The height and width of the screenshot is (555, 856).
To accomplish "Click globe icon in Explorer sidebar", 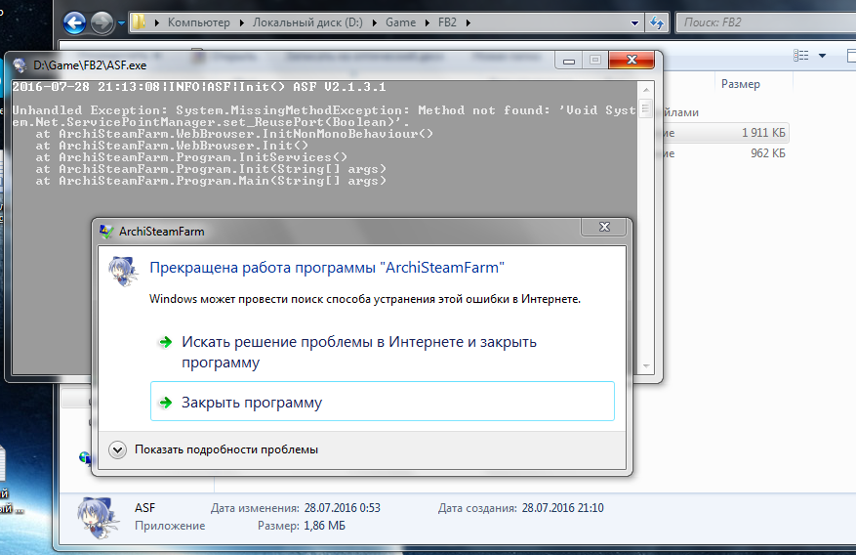I will click(85, 457).
